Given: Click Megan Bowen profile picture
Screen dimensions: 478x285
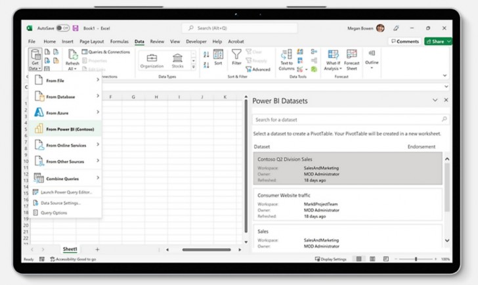Looking at the screenshot, I should pos(380,28).
